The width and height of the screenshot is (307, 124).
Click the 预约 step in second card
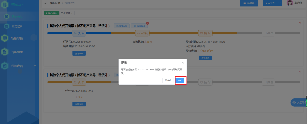[205, 82]
